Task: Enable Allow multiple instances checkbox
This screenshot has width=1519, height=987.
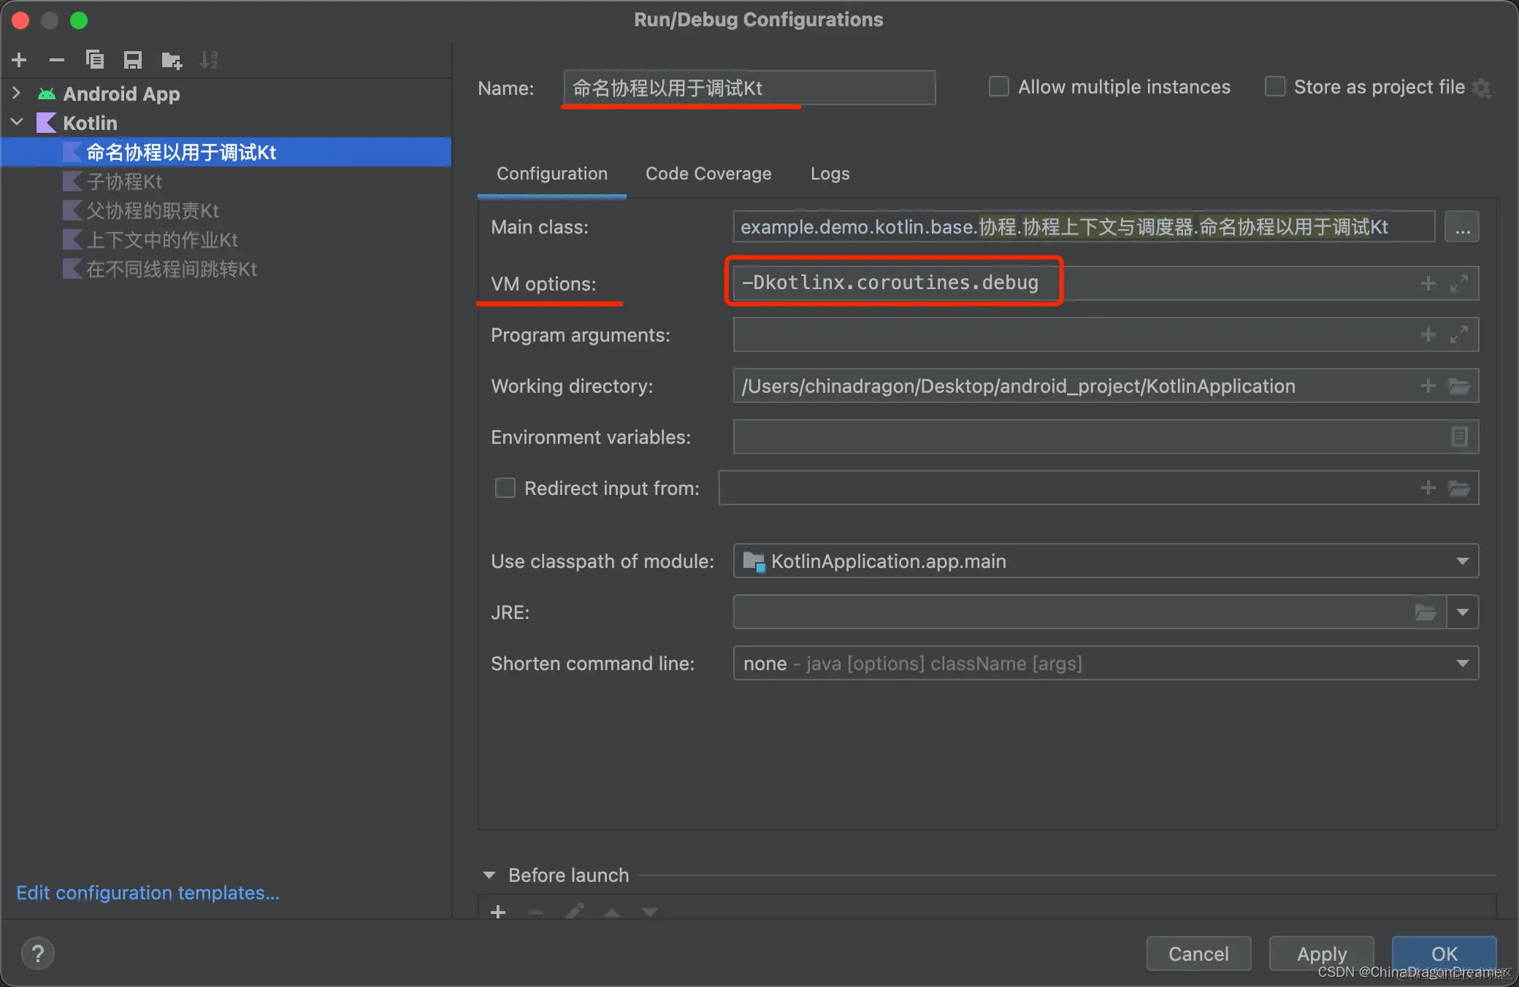Action: point(999,87)
